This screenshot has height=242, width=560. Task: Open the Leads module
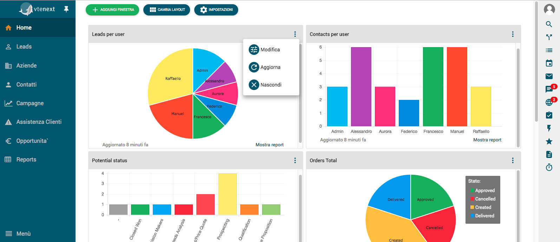click(x=38, y=46)
